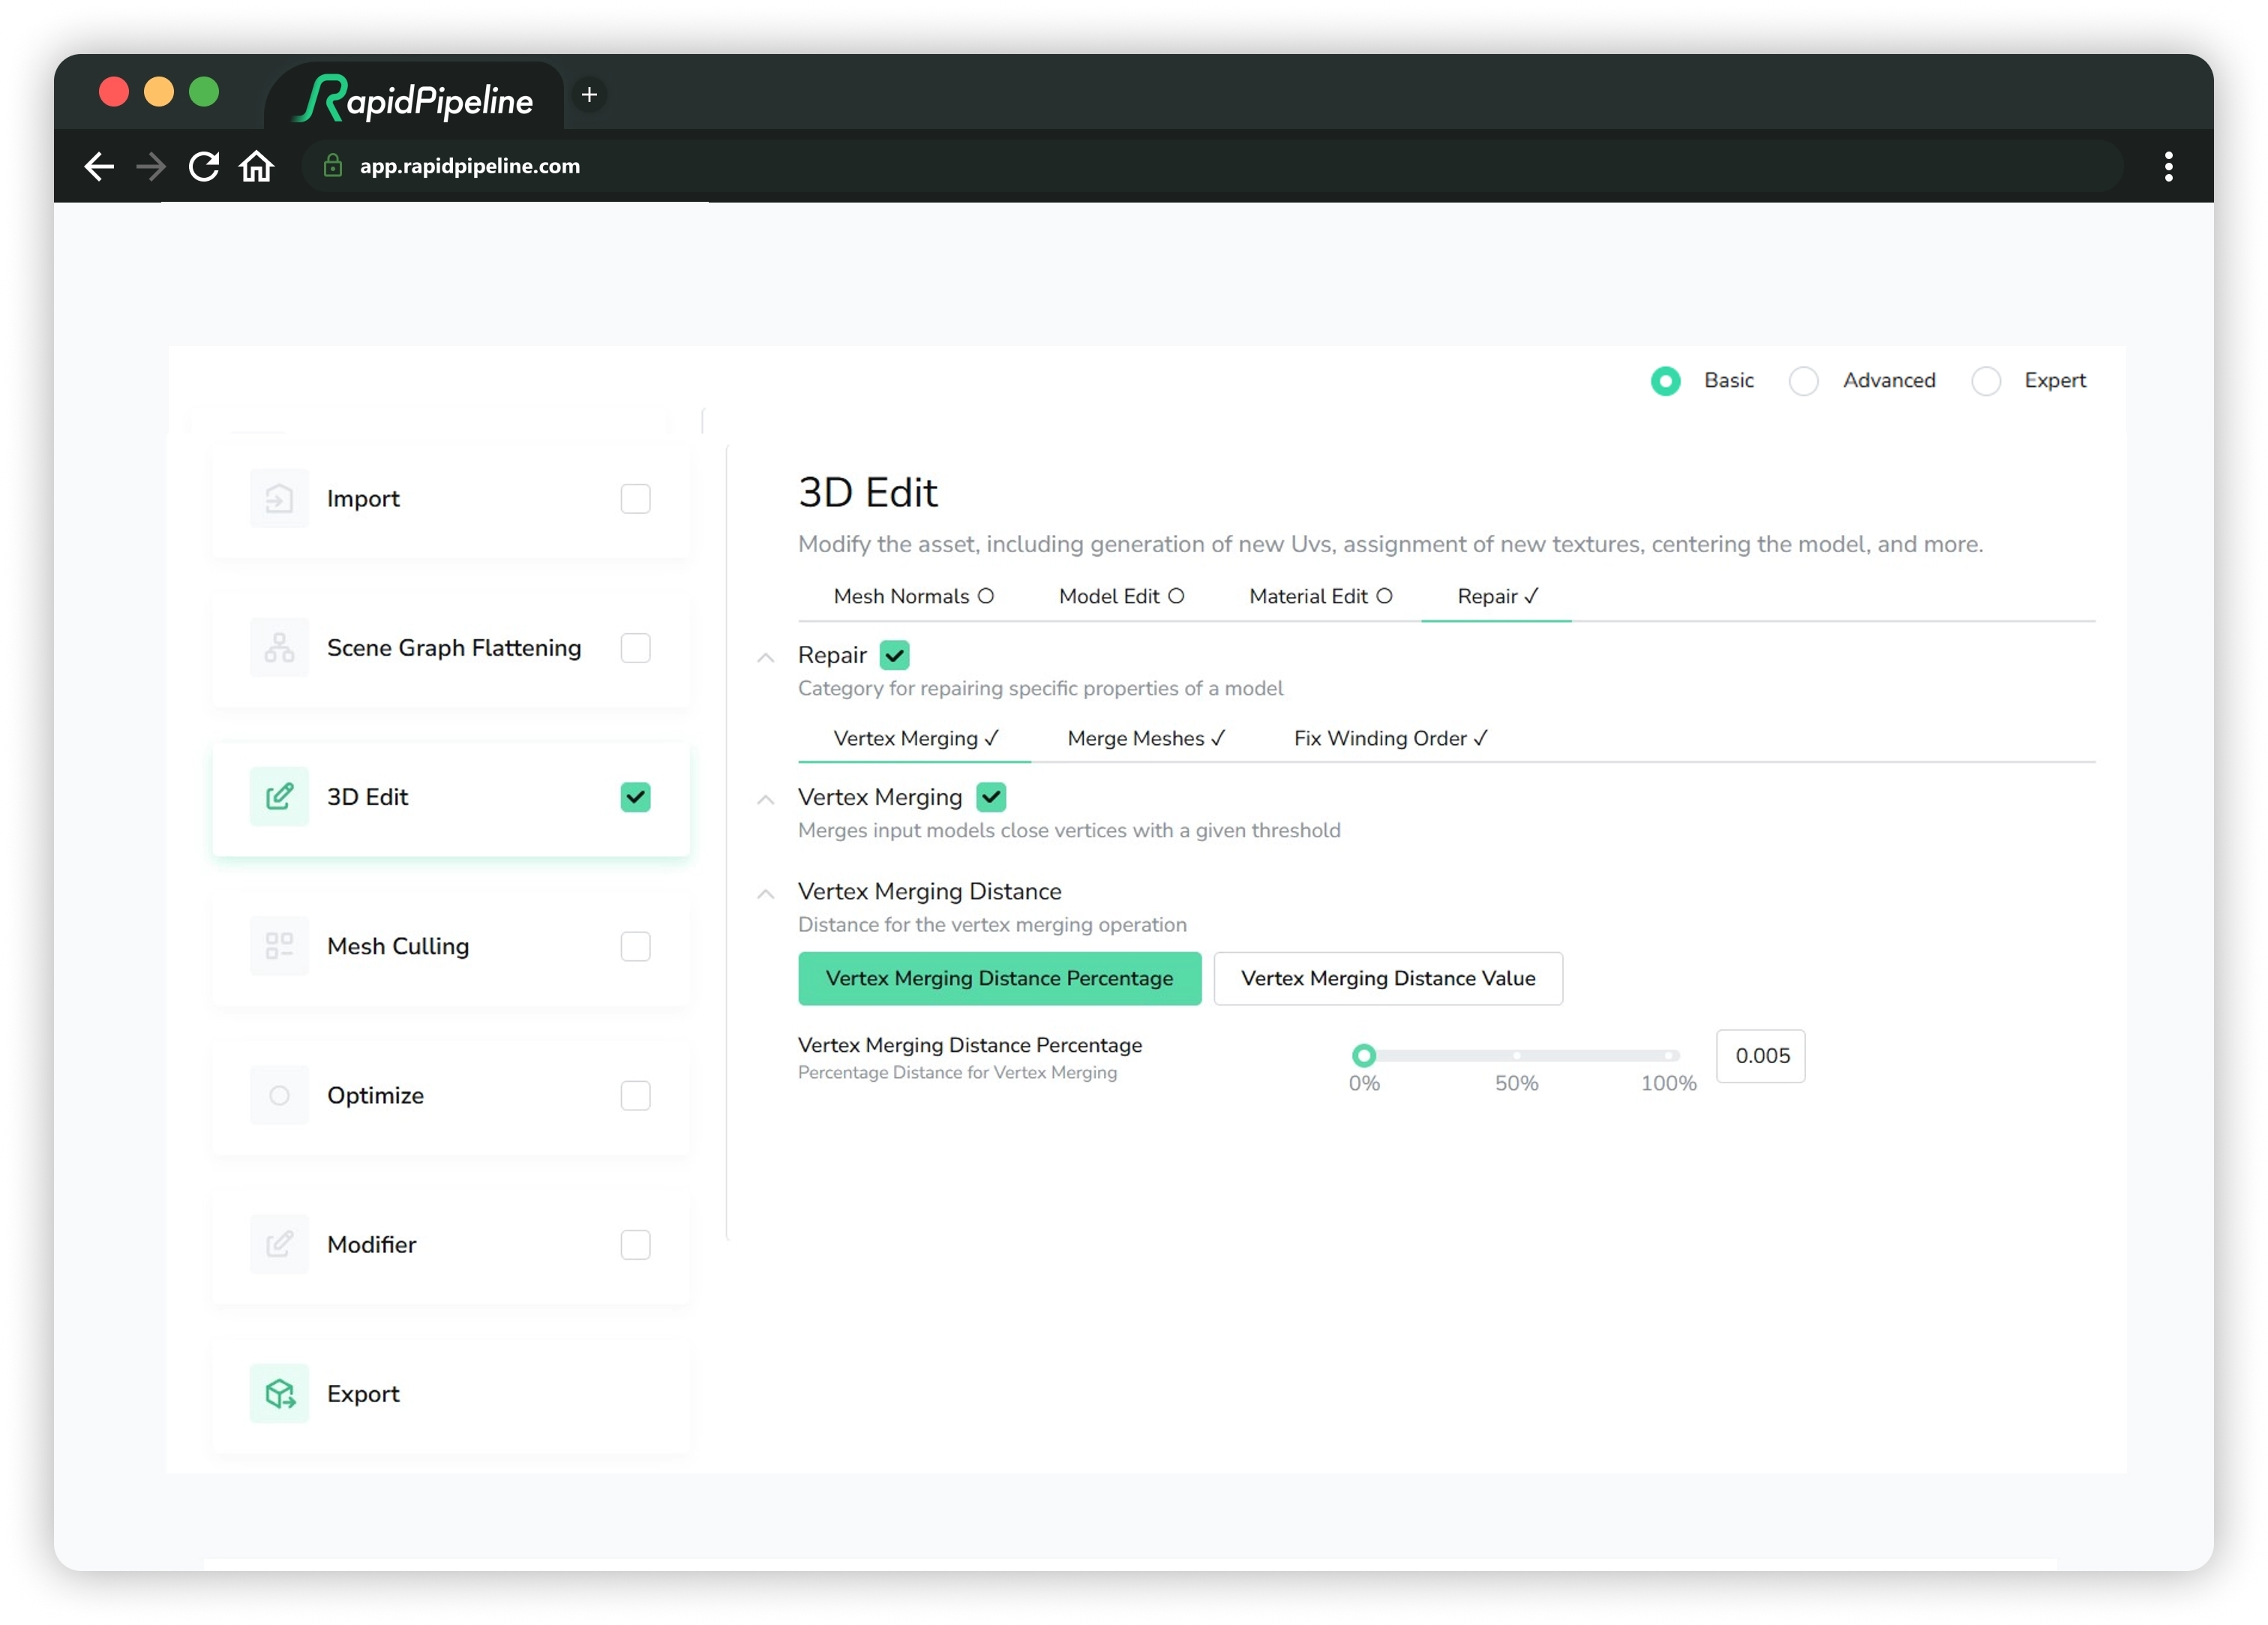The image size is (2268, 1625).
Task: Click the merging distance slider handle
Action: [1363, 1056]
